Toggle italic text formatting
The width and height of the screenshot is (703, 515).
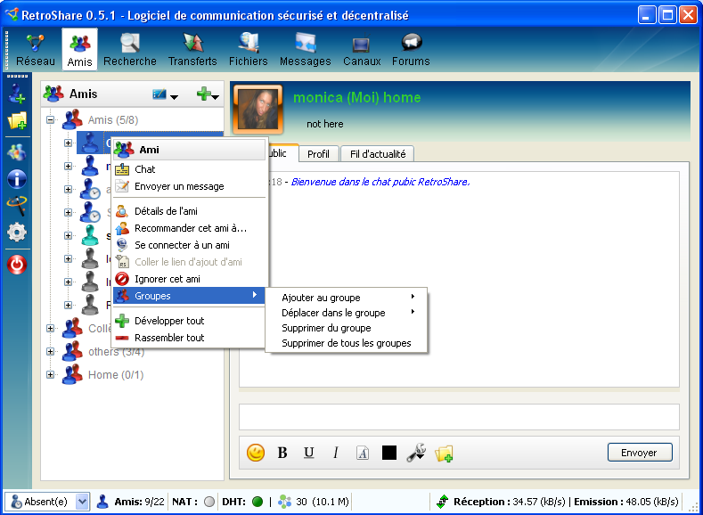(335, 453)
